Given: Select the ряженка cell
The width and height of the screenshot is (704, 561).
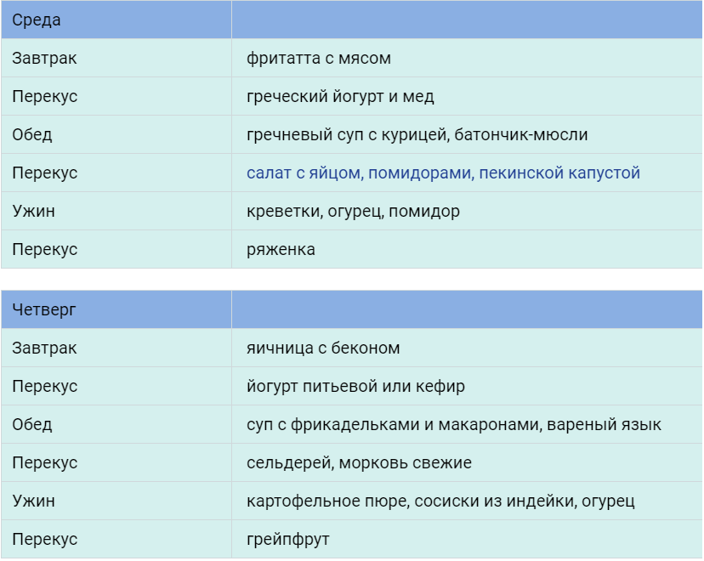Looking at the screenshot, I should [467, 249].
